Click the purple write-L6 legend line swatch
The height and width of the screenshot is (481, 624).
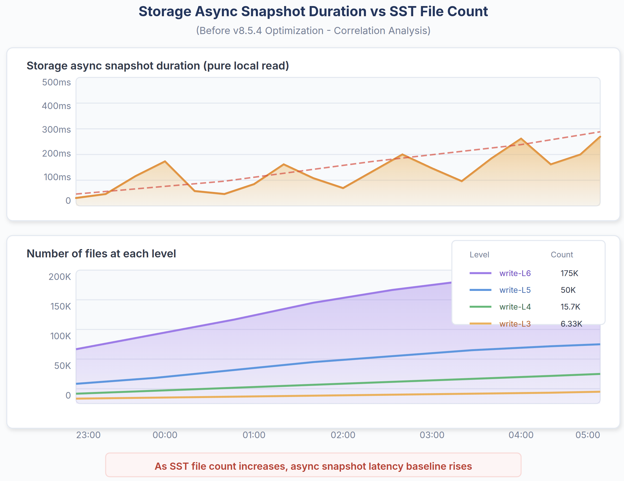tap(480, 273)
